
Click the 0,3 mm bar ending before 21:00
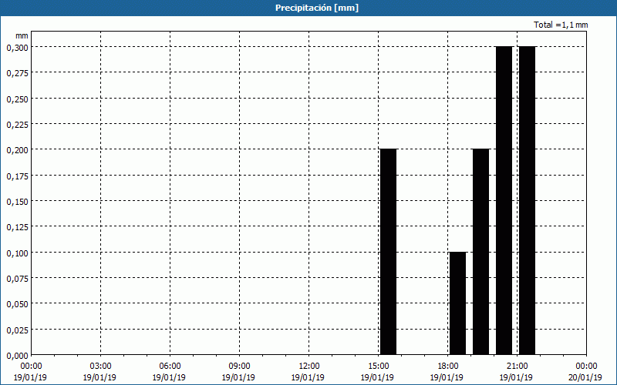[504, 200]
